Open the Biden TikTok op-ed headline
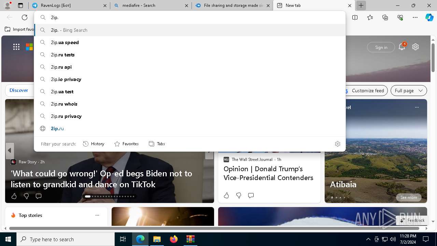Image resolution: width=437 pixels, height=246 pixels. (101, 179)
